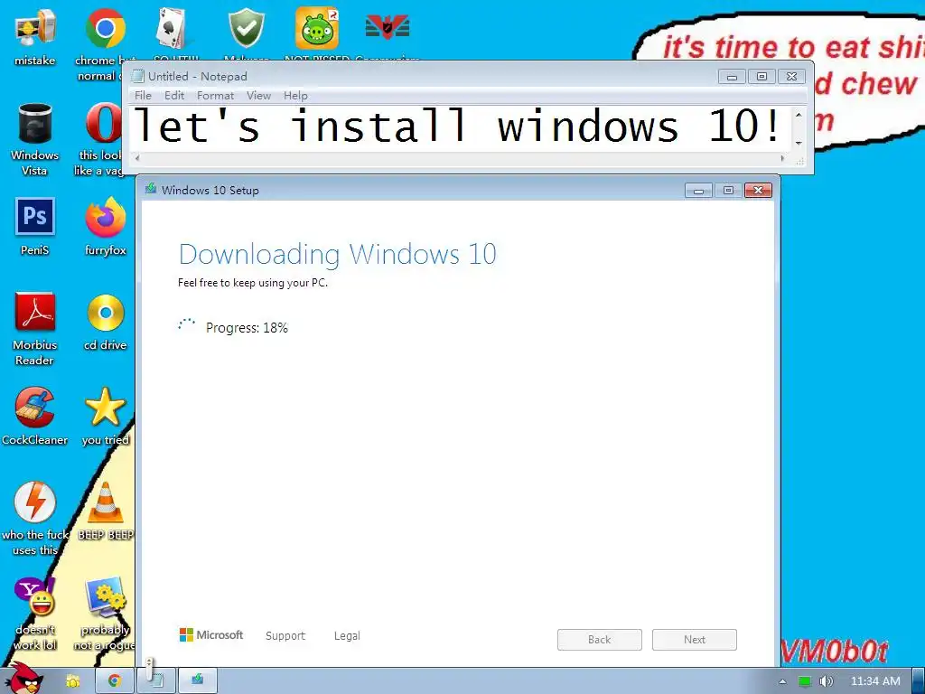
Task: Click the 'Downloading Windows 10' heading
Action: click(x=338, y=254)
